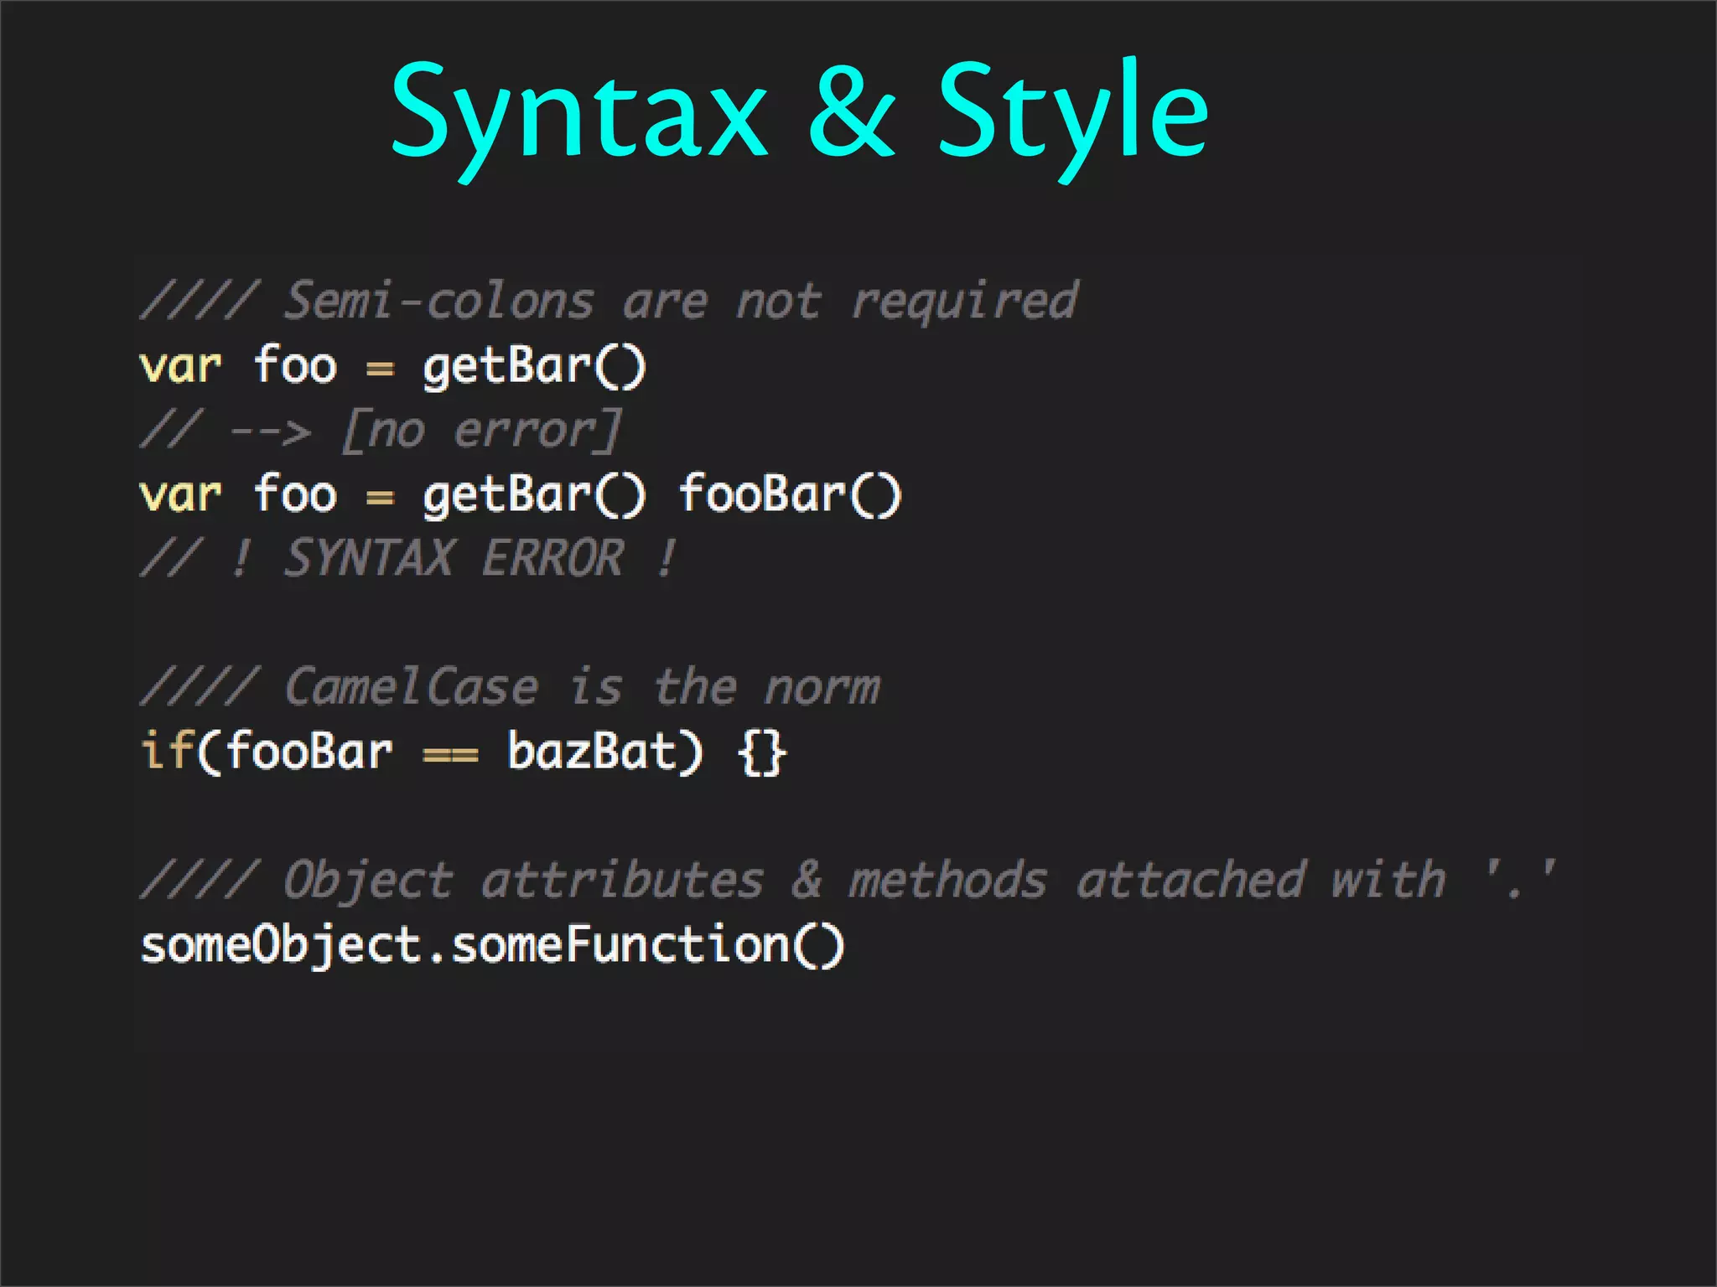Click the '[no error]' comment text
Viewport: 1717px width, 1287px height.
pos(481,431)
